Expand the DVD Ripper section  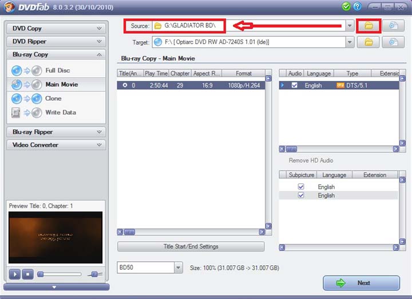[x=56, y=41]
